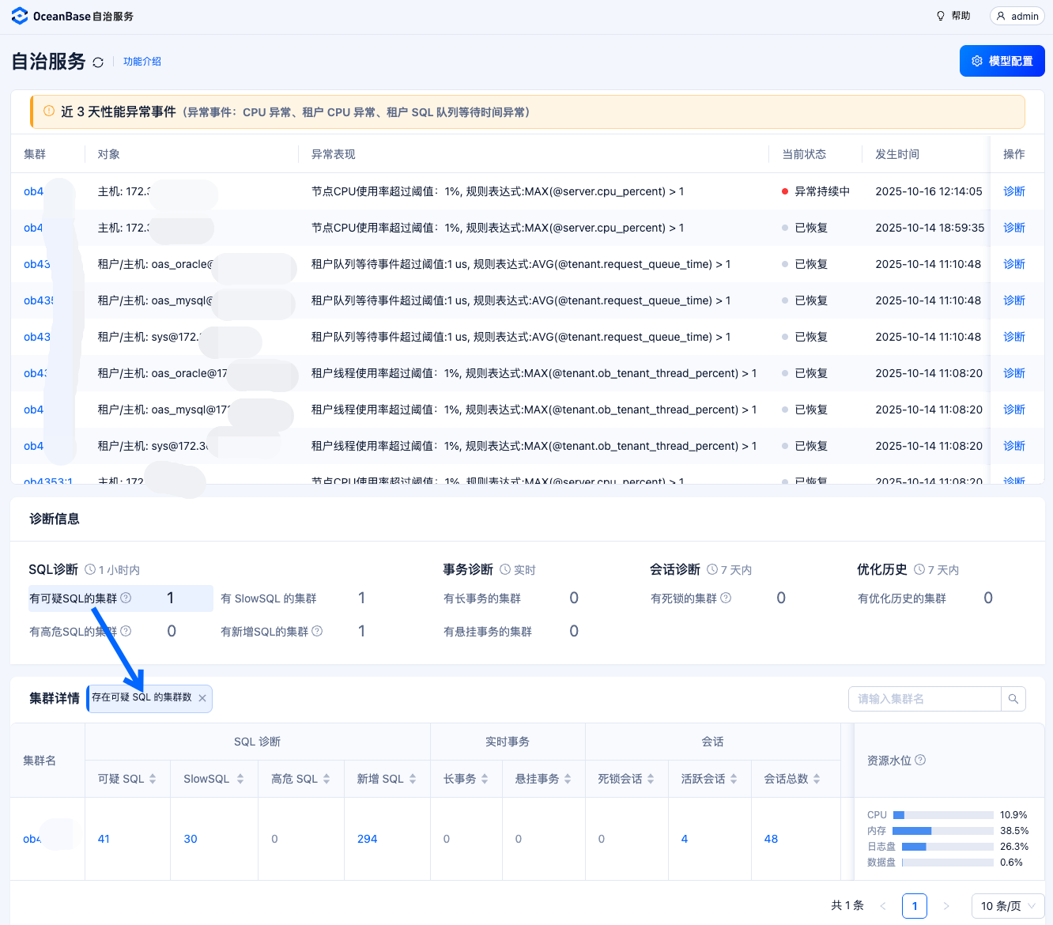Sort by the 可疑 SQL column
The image size is (1053, 925).
[153, 779]
